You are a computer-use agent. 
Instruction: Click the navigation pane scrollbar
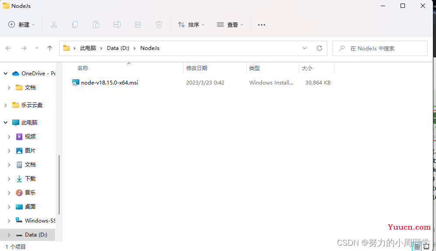click(59, 185)
